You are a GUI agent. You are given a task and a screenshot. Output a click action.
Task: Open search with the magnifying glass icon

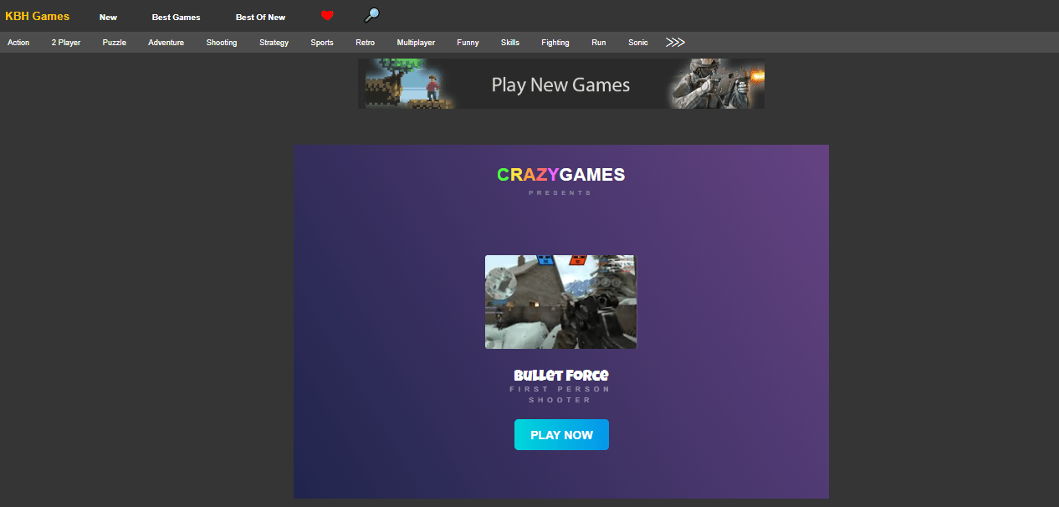click(372, 15)
